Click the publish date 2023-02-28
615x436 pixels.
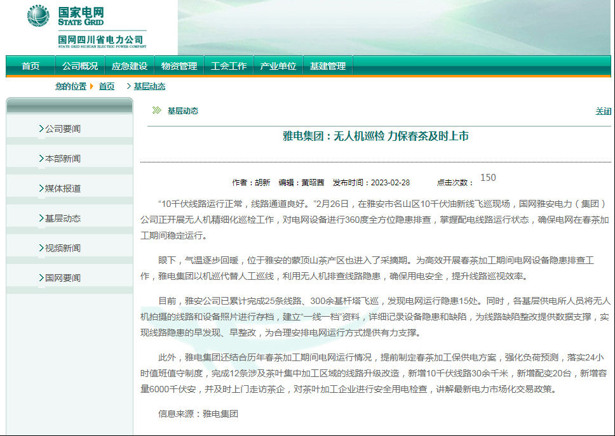tap(390, 183)
